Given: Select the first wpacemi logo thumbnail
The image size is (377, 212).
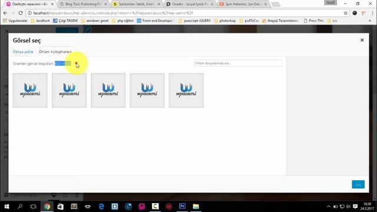Looking at the screenshot, I should pyautogui.click(x=30, y=90).
